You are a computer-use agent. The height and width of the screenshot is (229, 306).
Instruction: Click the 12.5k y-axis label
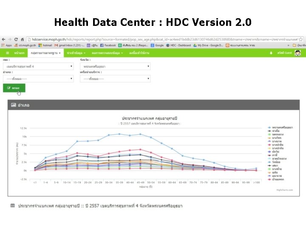coord(23,128)
